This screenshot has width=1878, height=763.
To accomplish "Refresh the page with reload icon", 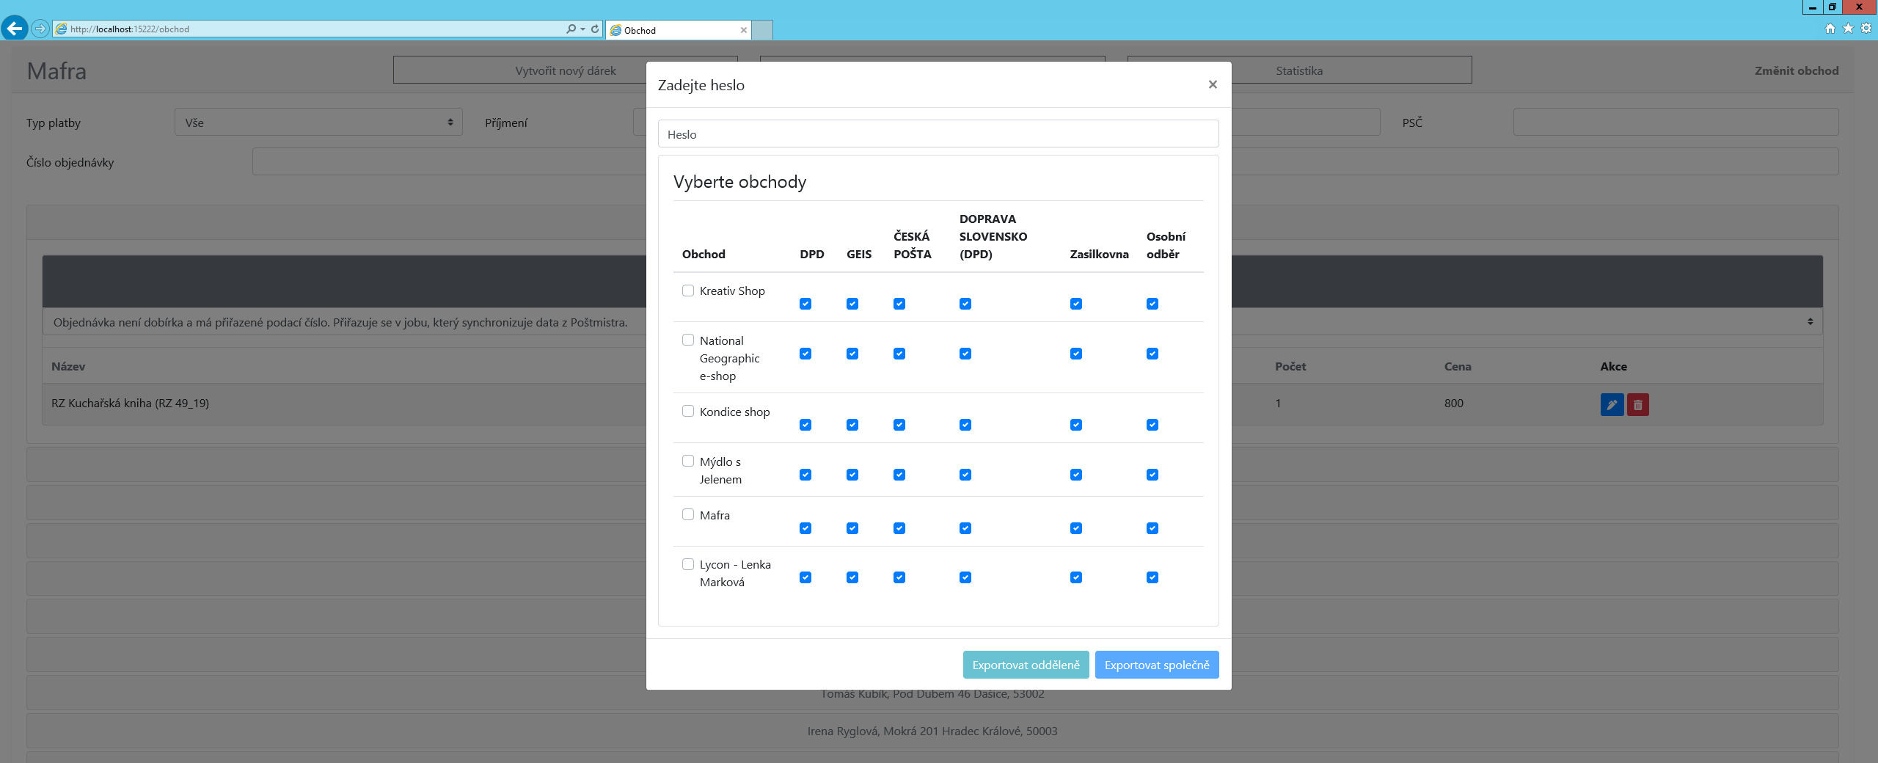I will click(595, 29).
